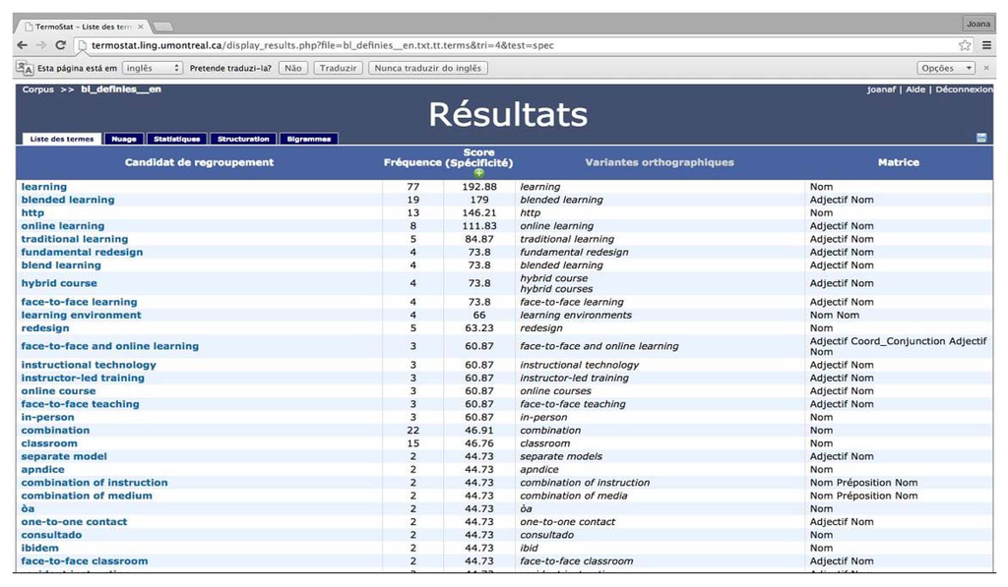Open the blended learning term link
The height and width of the screenshot is (587, 1008).
tap(68, 200)
